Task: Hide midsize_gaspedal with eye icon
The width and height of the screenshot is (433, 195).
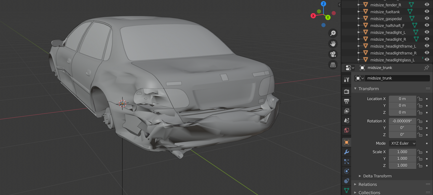Action: (427, 18)
